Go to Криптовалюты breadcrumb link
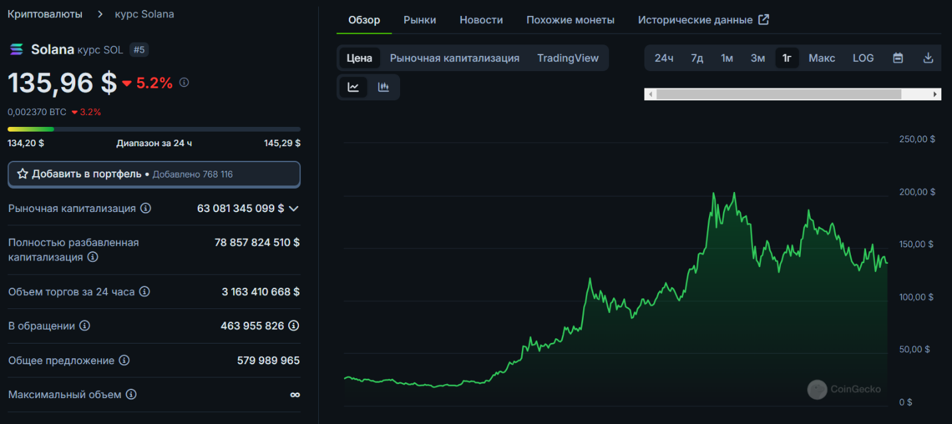 coord(45,14)
